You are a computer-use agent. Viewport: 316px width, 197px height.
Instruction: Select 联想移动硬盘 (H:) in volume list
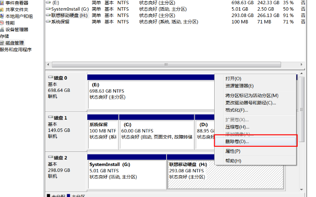pyautogui.click(x=175, y=15)
